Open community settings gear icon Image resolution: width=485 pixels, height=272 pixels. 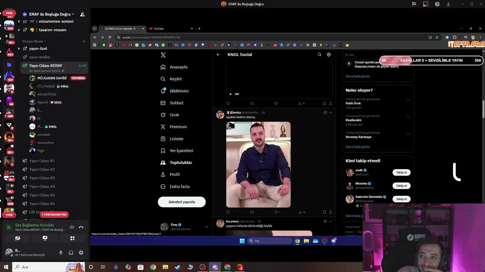click(x=329, y=54)
